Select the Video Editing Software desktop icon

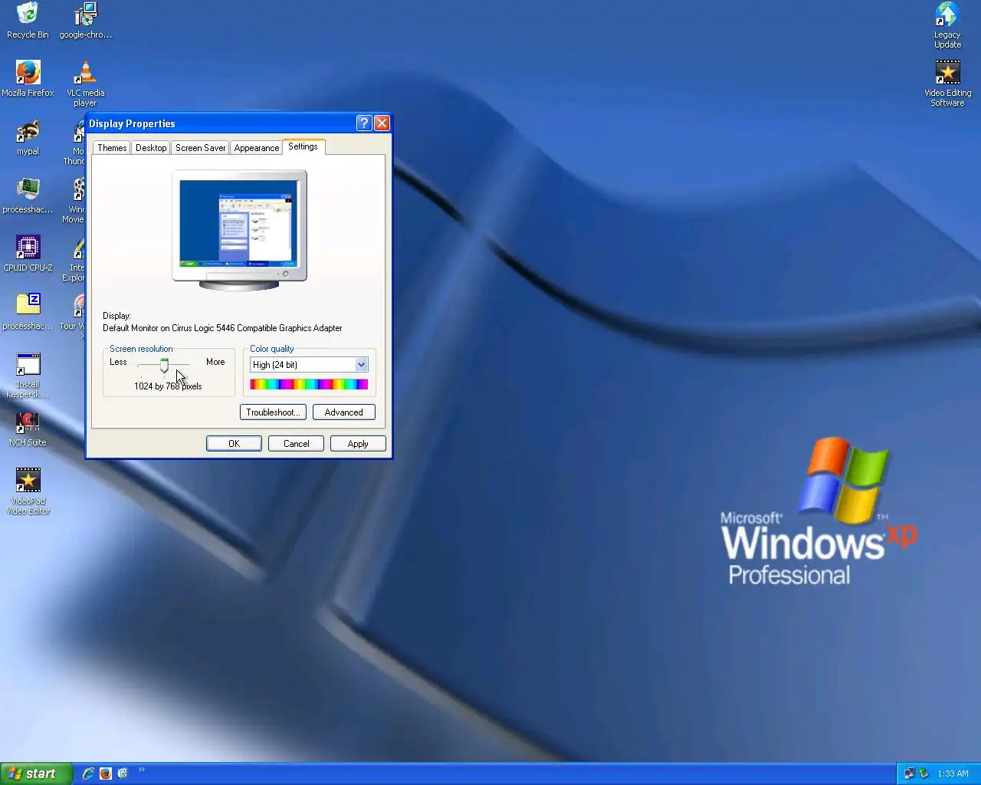coord(947,84)
